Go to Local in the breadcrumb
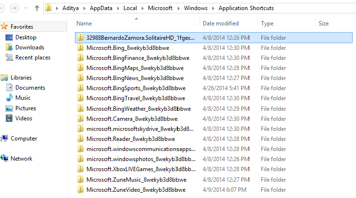 [130, 8]
